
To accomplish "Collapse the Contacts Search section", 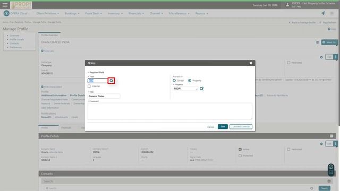I will tap(329, 181).
